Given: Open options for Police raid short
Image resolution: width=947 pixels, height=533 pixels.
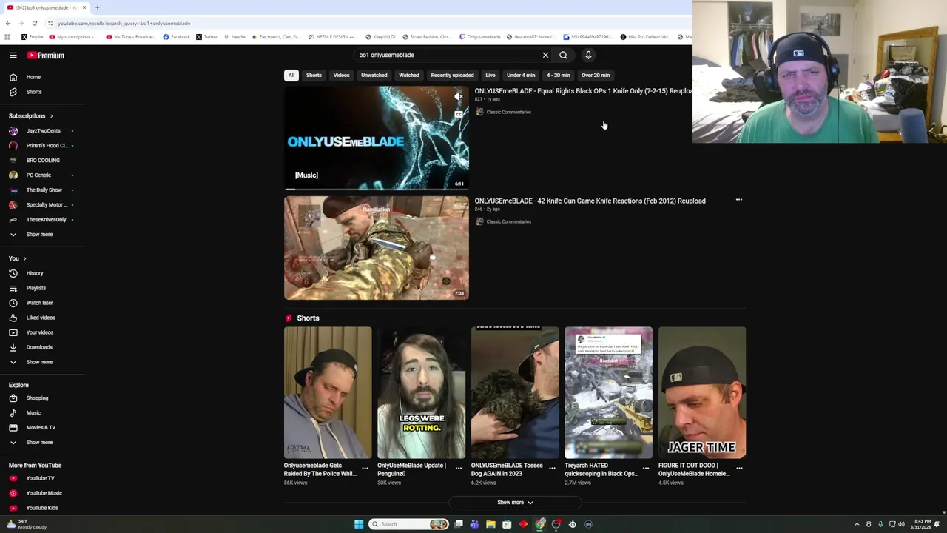Looking at the screenshot, I should point(365,468).
